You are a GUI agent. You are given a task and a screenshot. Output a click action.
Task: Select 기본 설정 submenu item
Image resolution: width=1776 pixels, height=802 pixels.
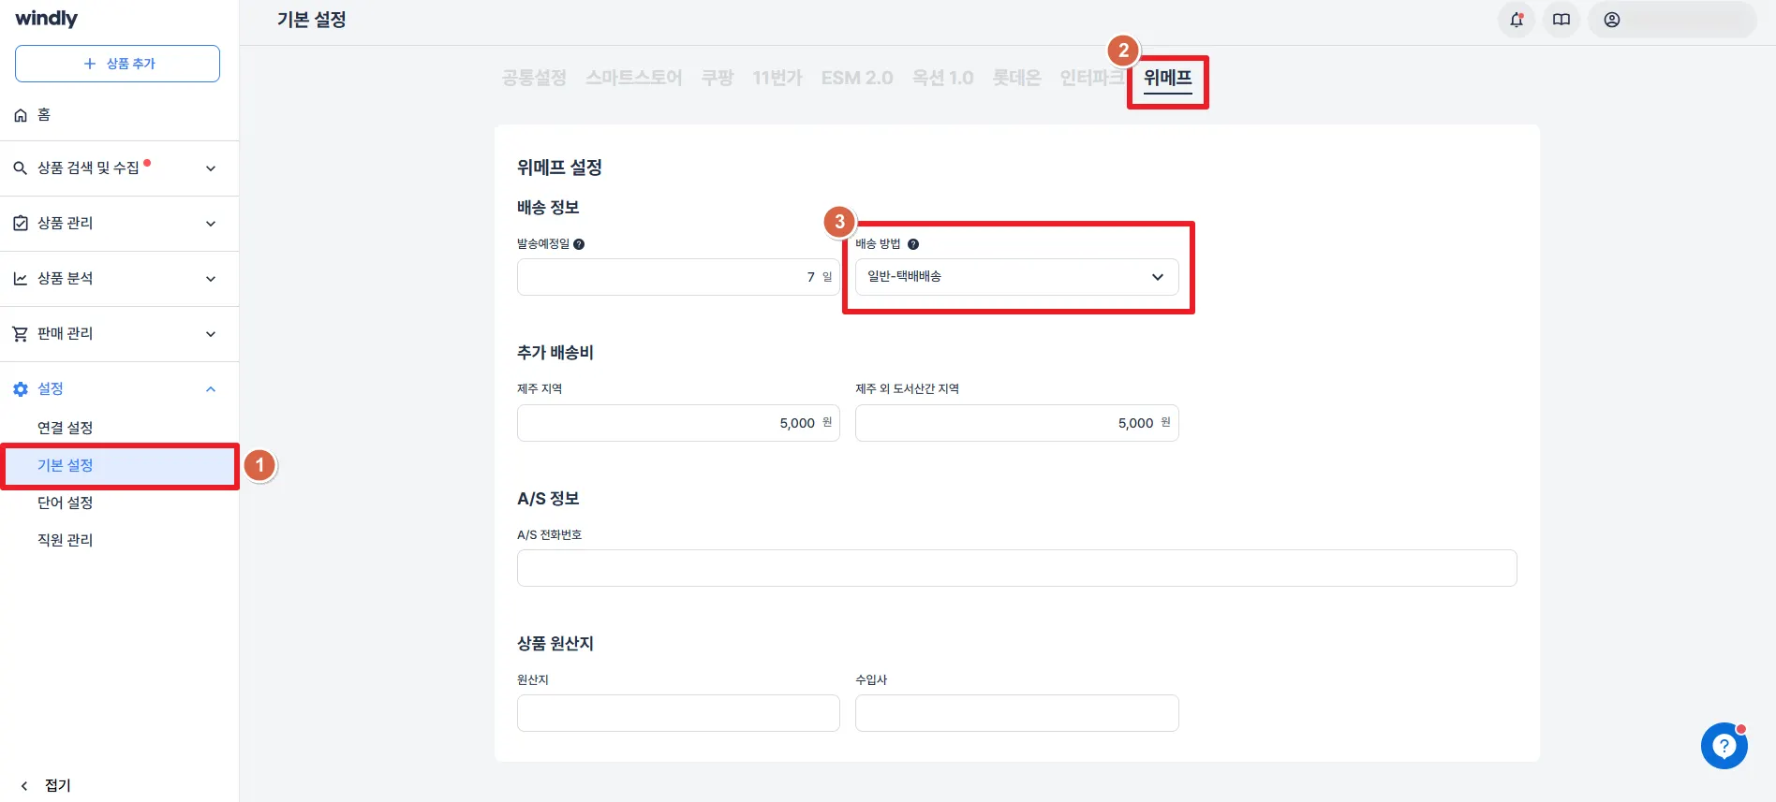point(119,465)
